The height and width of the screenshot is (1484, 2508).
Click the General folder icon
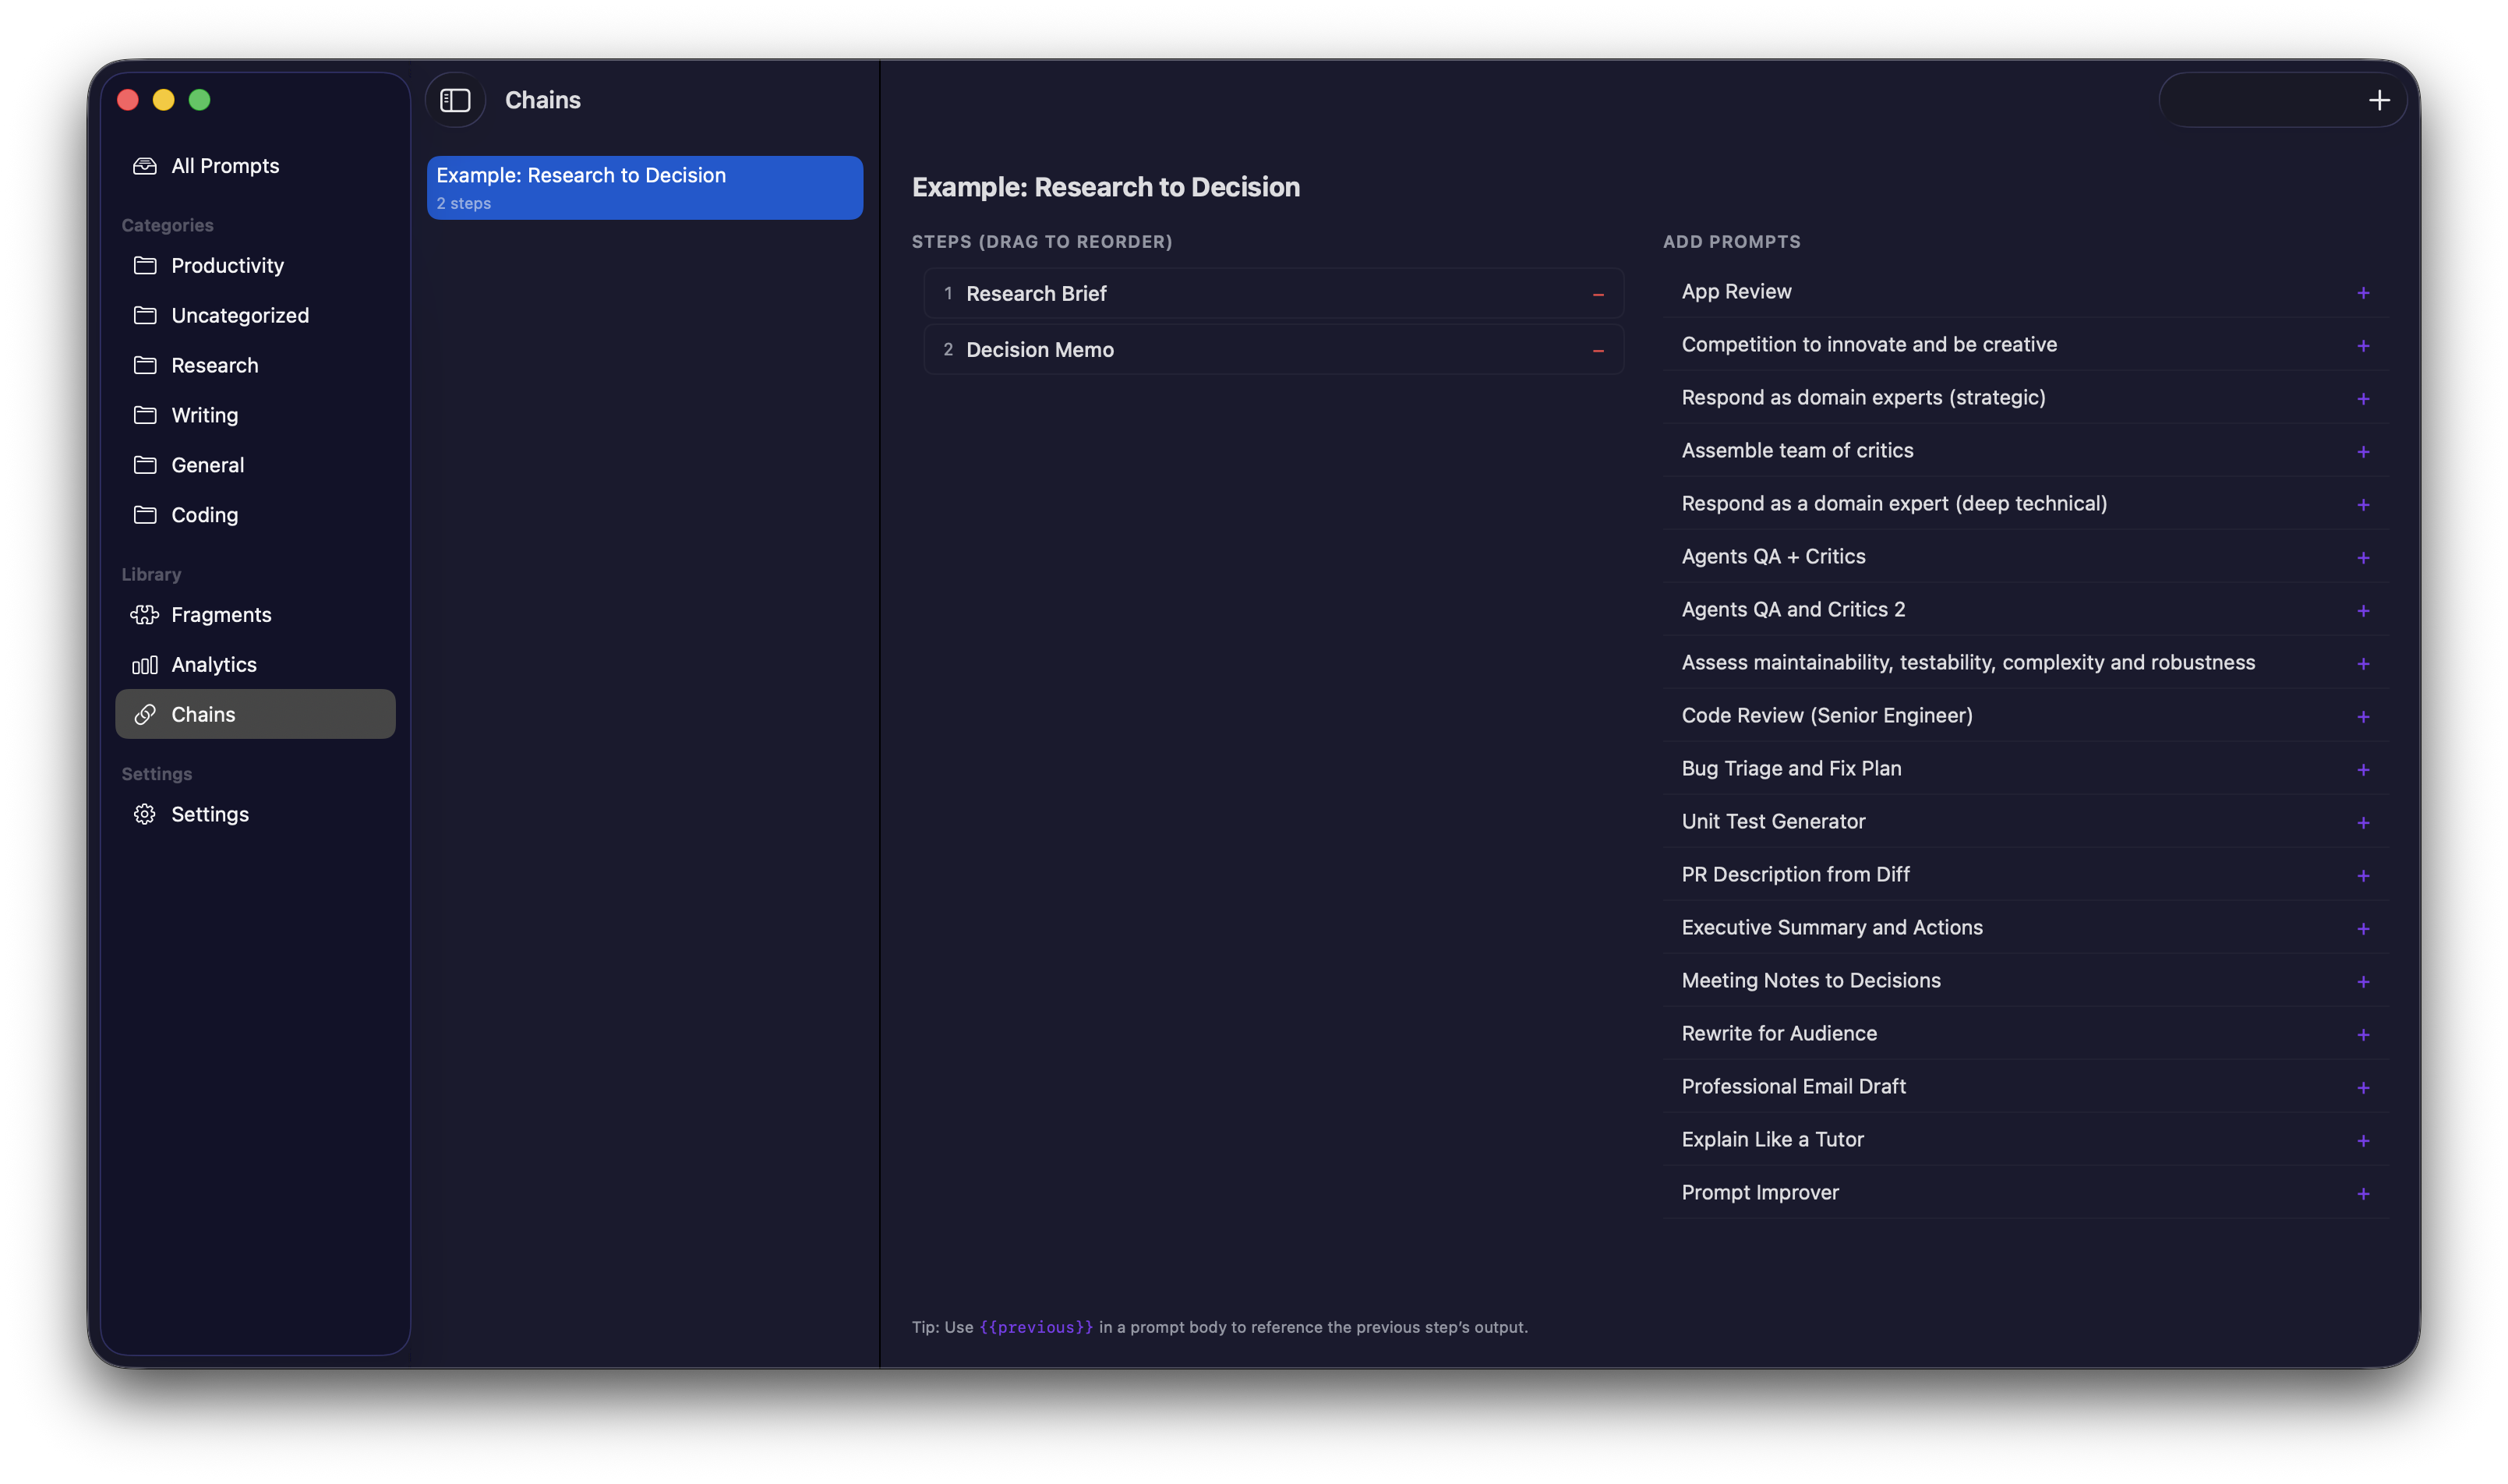[x=145, y=464]
